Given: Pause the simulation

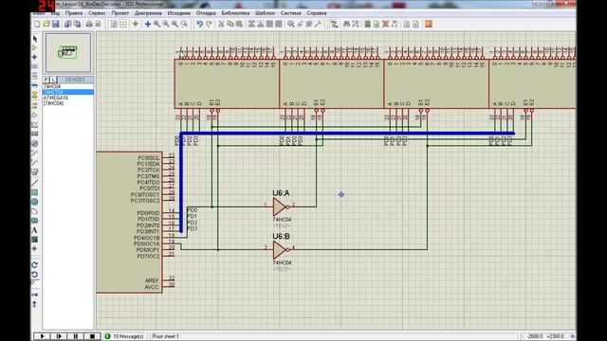Looking at the screenshot, I should tap(76, 336).
